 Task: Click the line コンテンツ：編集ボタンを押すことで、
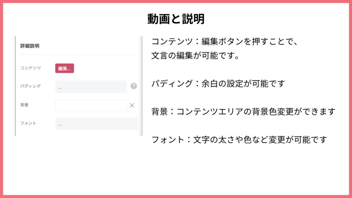(x=225, y=42)
